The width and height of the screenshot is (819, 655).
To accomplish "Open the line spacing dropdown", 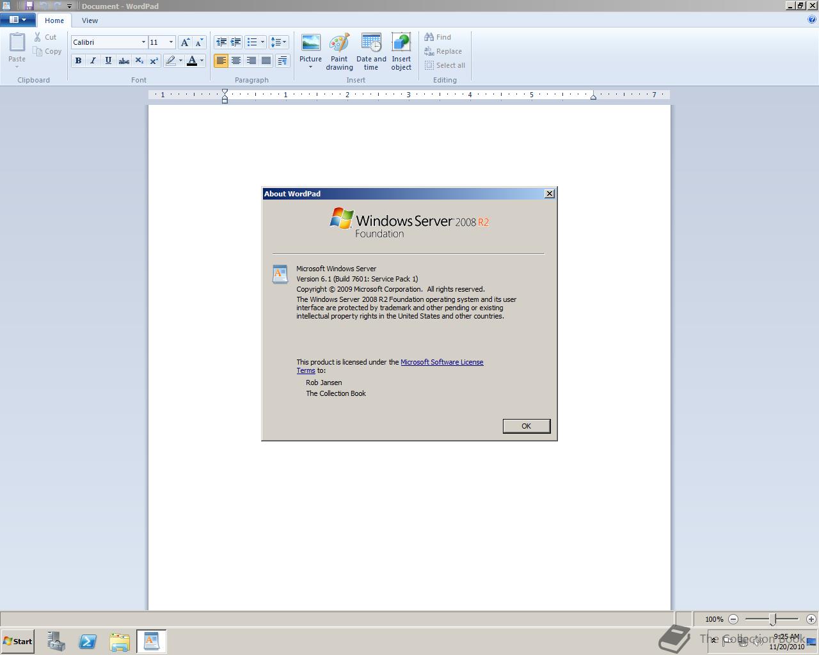I will [x=278, y=42].
